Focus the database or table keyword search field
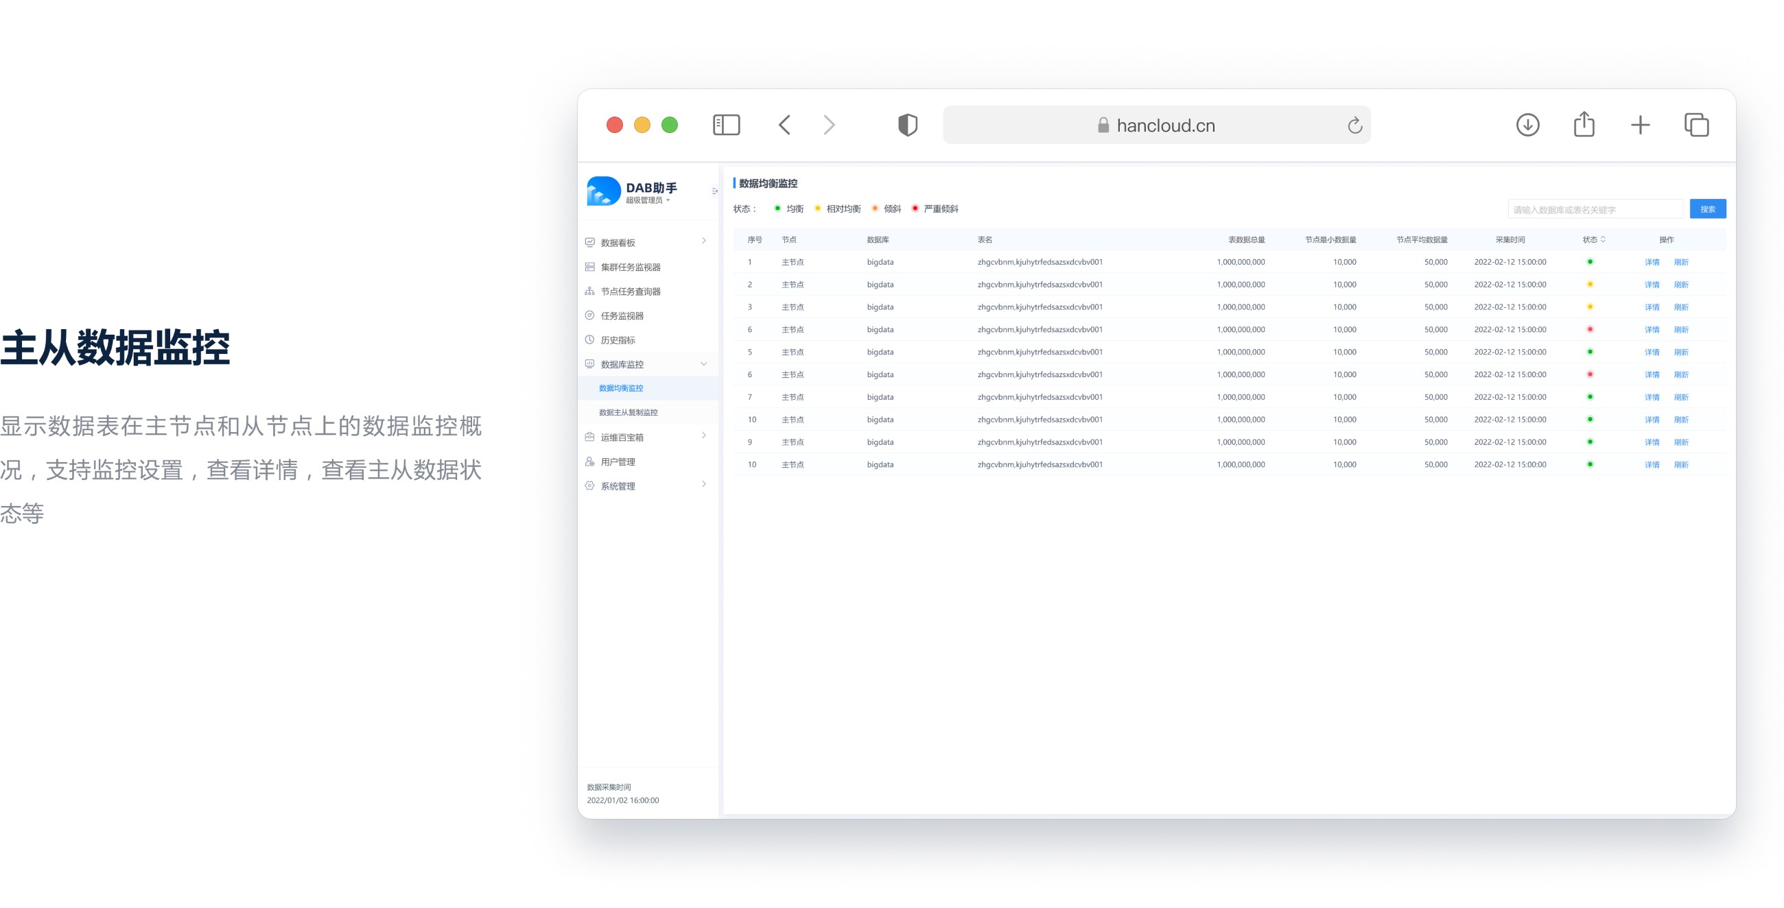The width and height of the screenshot is (1784, 908). click(x=1594, y=209)
